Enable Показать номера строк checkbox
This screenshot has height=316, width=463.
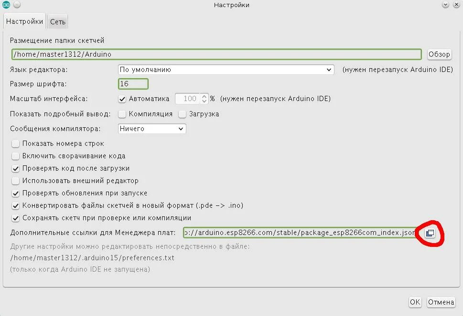(15, 144)
